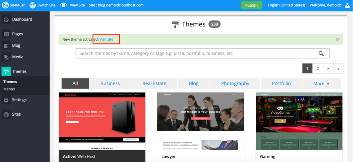
Task: Click the Lawyer theme title
Action: tap(169, 156)
